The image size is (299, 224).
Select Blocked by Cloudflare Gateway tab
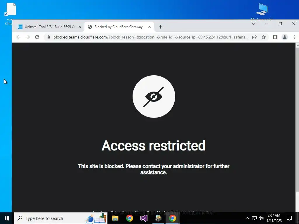click(119, 27)
